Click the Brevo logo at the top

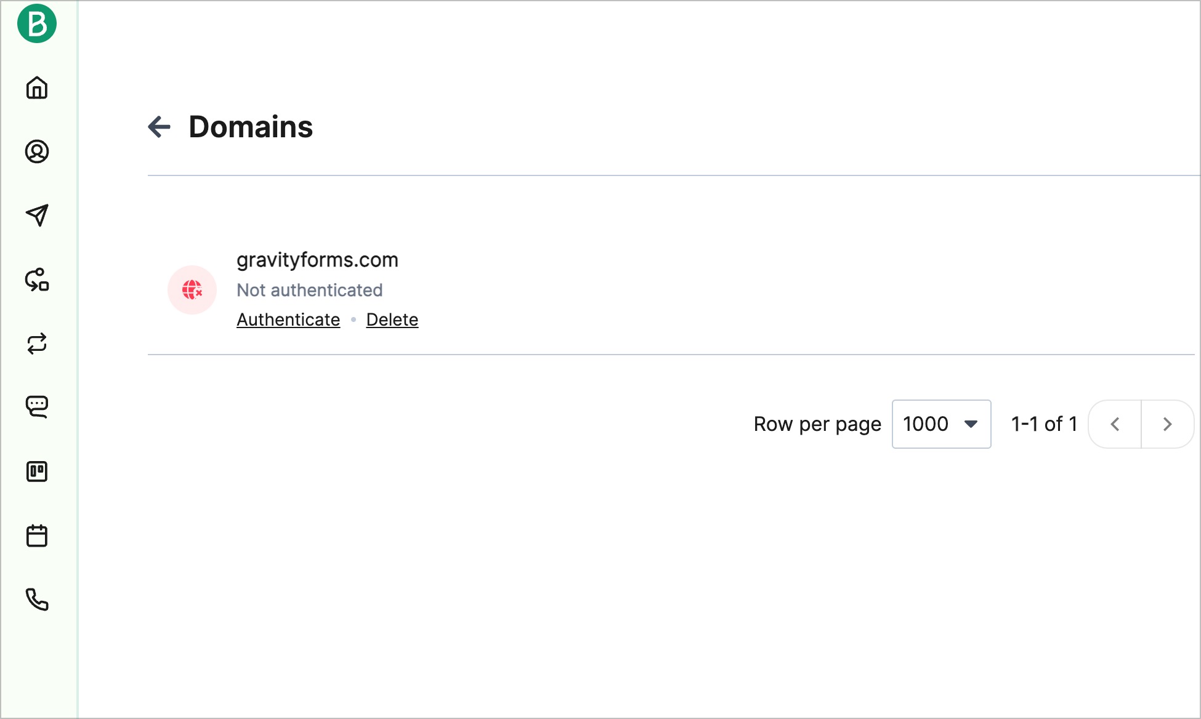click(38, 23)
